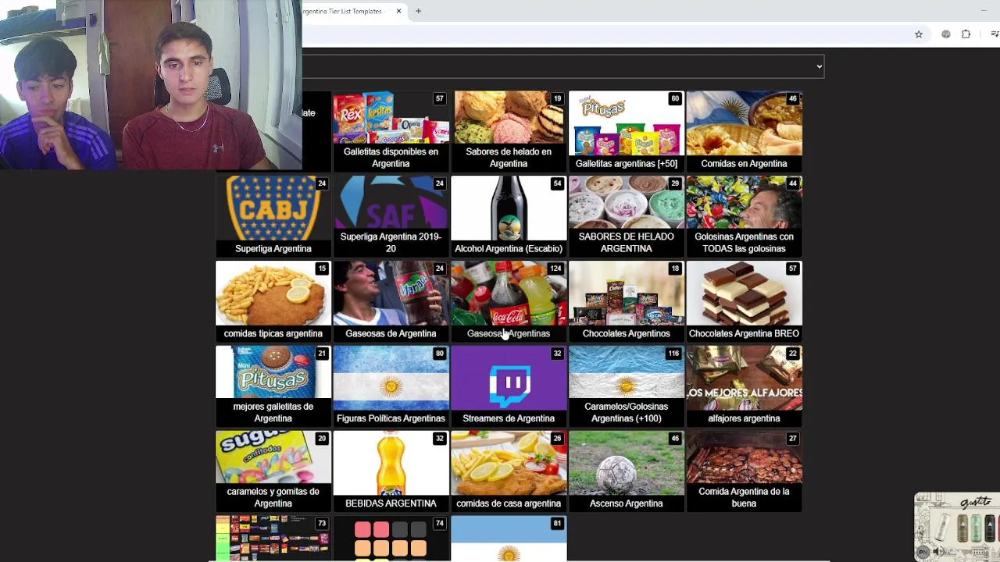This screenshot has width=1000, height=562.
Task: Open Golosinas Argentinas con TODAS las golosinas
Action: (x=744, y=216)
